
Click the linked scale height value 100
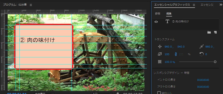[181, 54]
